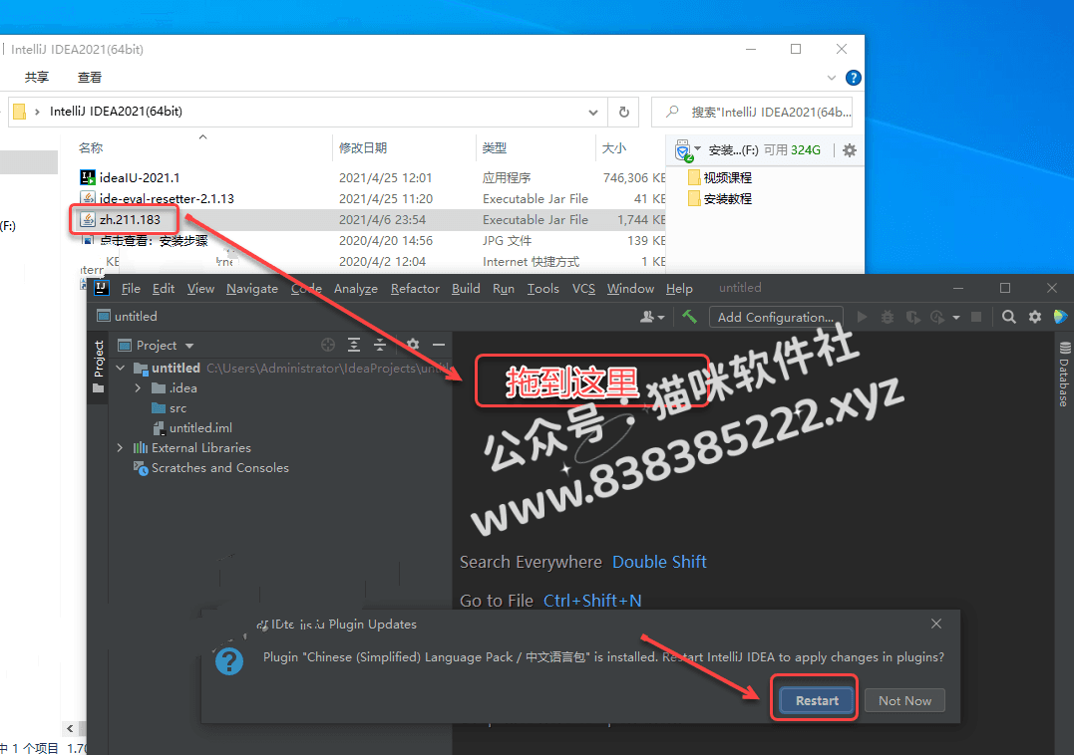Image resolution: width=1074 pixels, height=755 pixels.
Task: Click Run with Coverage icon
Action: point(913,317)
